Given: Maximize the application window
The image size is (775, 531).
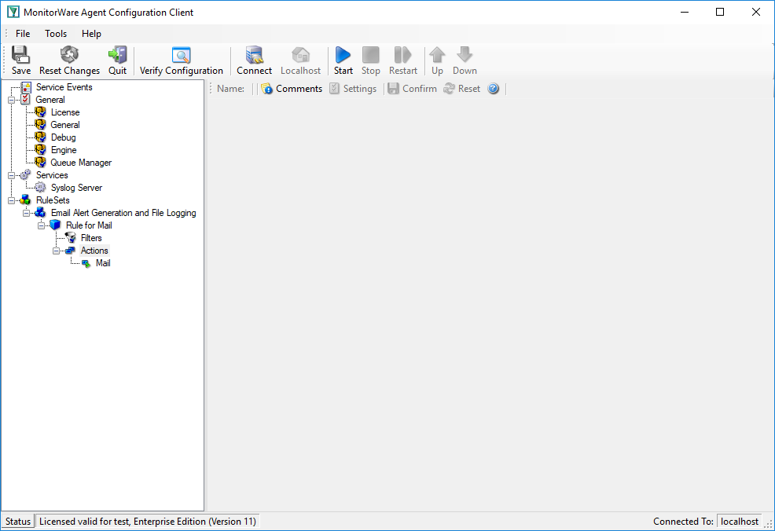Looking at the screenshot, I should click(720, 12).
